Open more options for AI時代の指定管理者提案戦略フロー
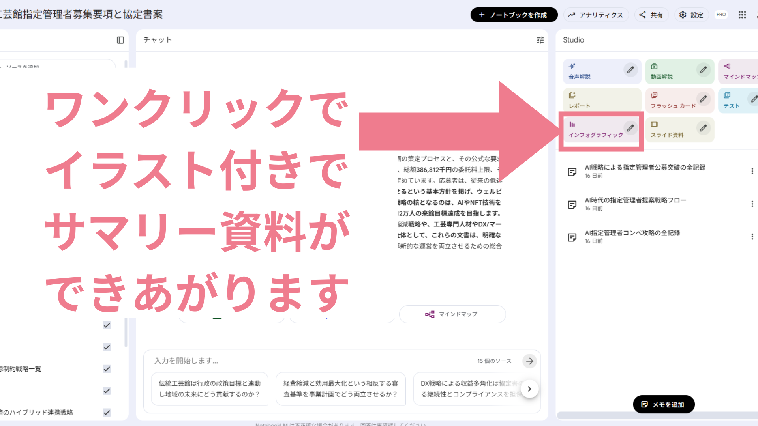Screen dimensions: 758x426 (752, 204)
